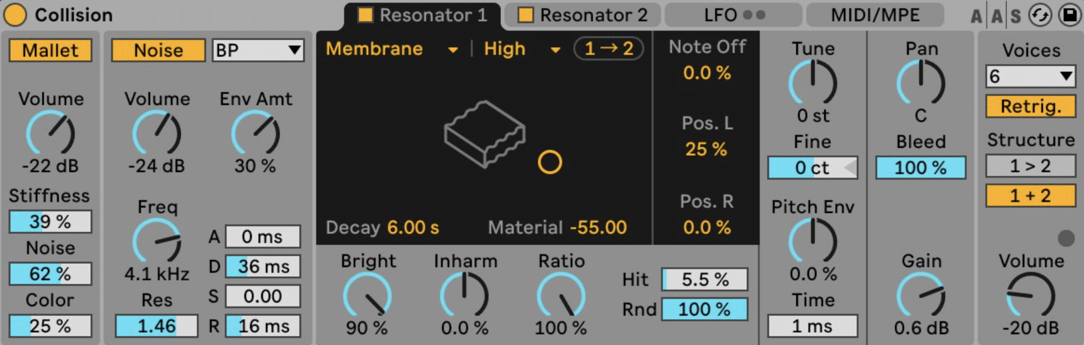Open the LFO tab

(x=733, y=16)
